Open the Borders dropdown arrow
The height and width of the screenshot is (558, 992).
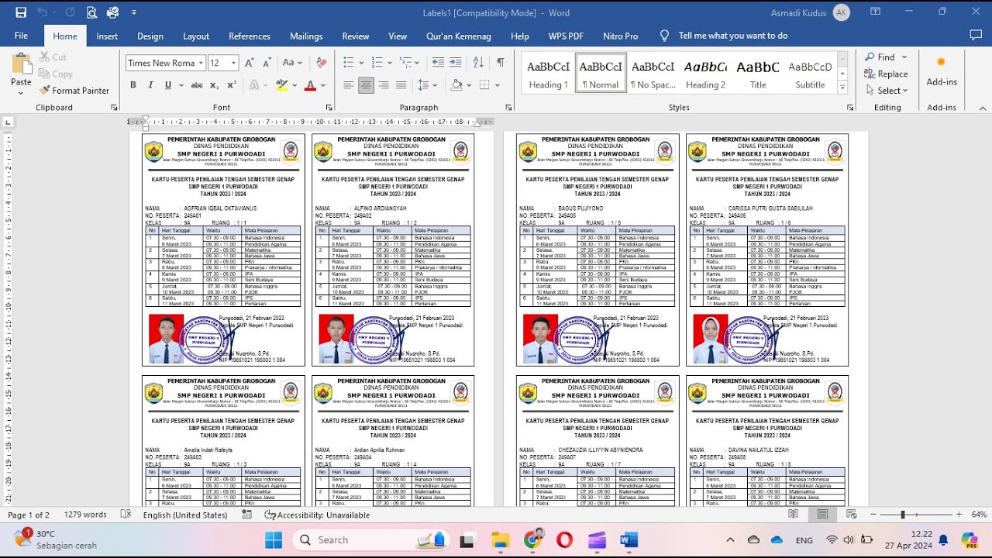[497, 85]
